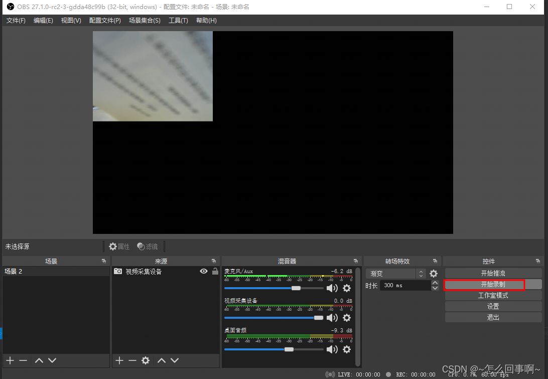Click the mixer panel vertical scrollbar
This screenshot has height=379, width=548.
(358, 316)
